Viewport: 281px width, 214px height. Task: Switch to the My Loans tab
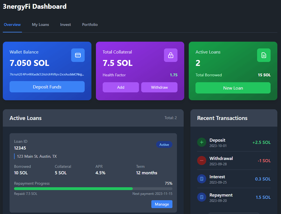click(40, 24)
